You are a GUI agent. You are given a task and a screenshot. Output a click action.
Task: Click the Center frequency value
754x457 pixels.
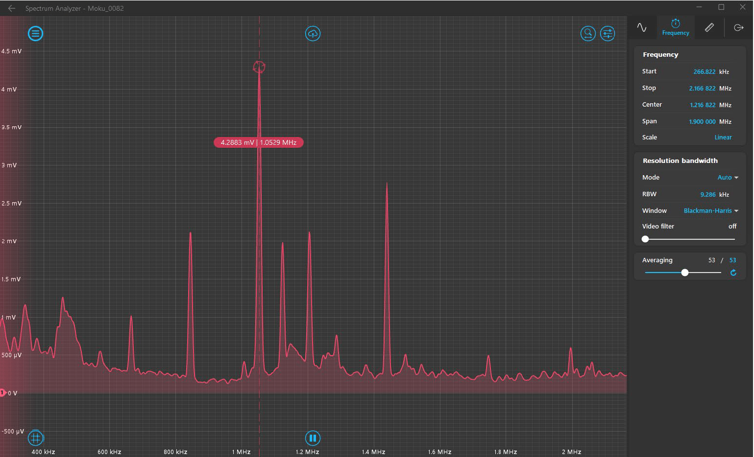tap(702, 105)
